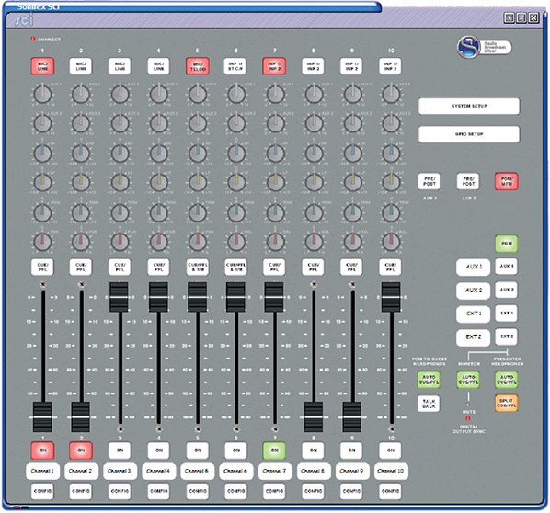Click channel 10 fader handle

(x=391, y=297)
